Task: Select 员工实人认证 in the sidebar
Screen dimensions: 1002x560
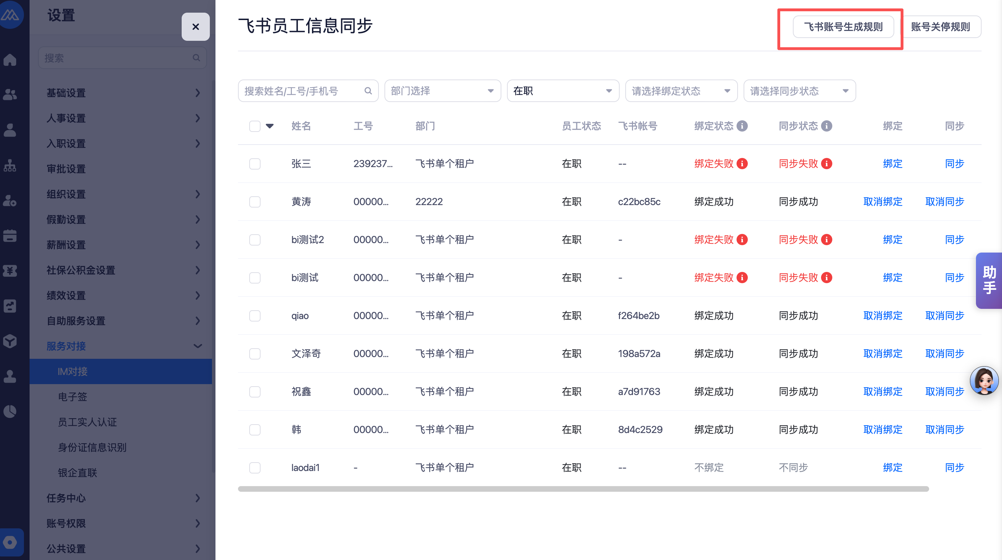Action: pyautogui.click(x=87, y=422)
